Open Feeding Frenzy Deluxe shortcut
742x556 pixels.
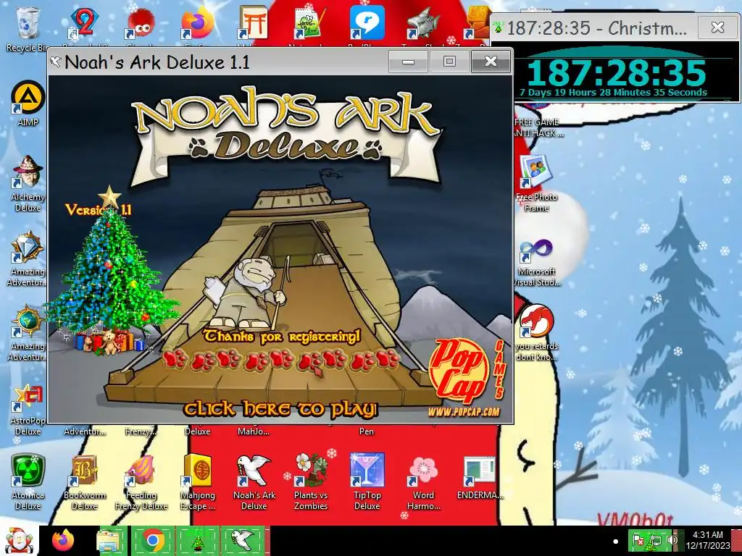coord(141,482)
